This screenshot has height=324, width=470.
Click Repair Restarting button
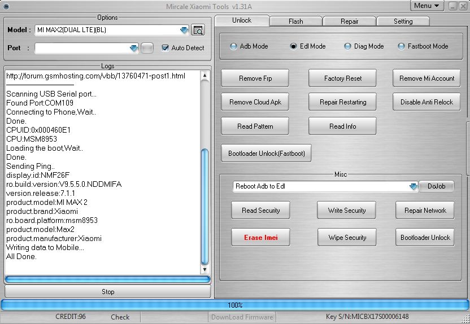pyautogui.click(x=342, y=102)
